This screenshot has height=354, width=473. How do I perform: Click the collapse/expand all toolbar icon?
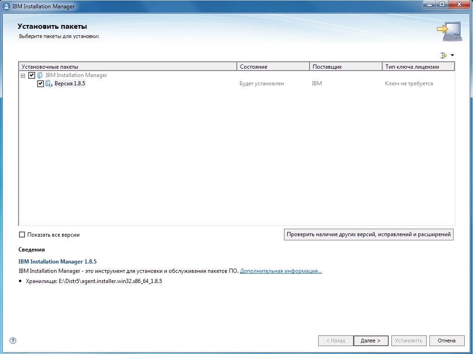[443, 55]
